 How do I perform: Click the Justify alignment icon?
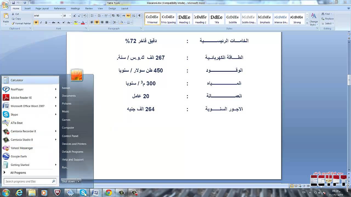(107, 22)
